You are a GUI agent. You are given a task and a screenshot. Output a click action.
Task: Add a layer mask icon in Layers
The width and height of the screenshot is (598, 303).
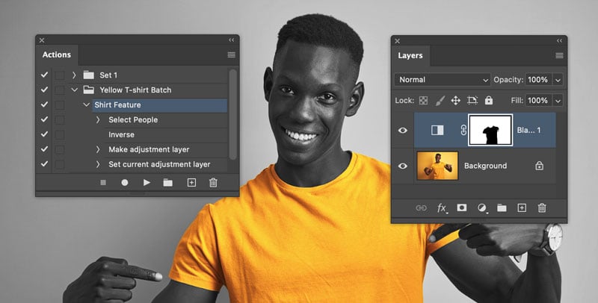pos(462,208)
